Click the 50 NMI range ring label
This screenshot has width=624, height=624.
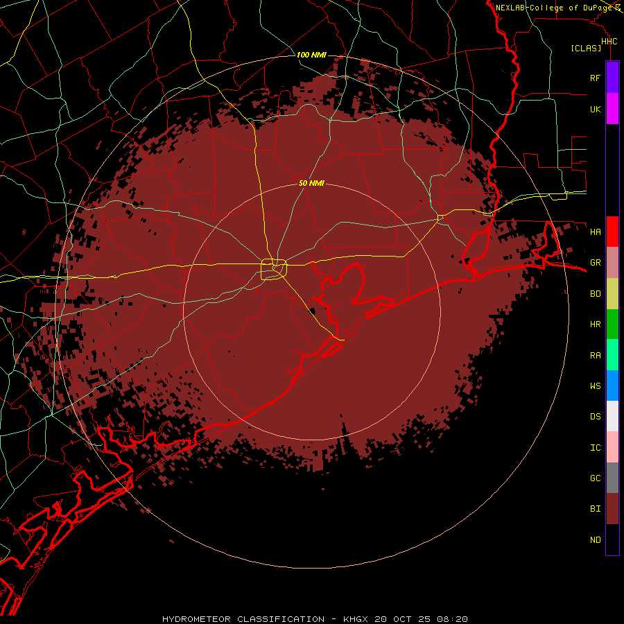[x=311, y=183]
